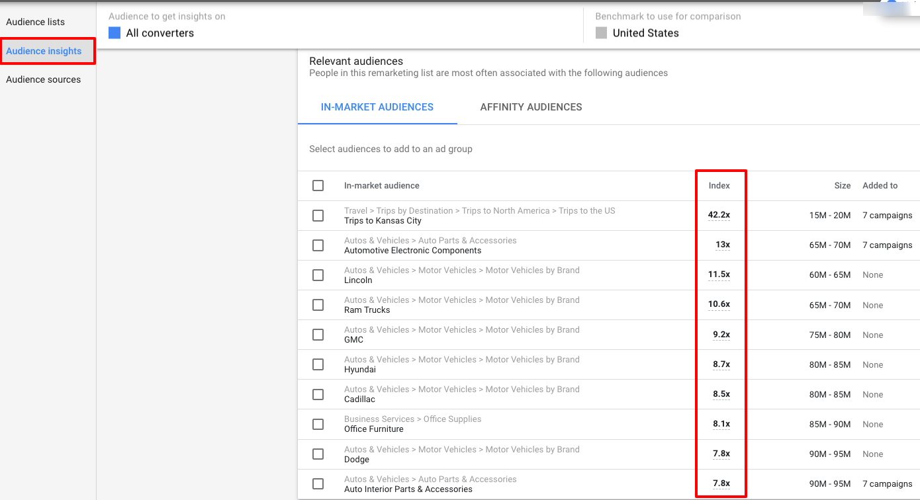Check the Hyundai audience row
Image resolution: width=920 pixels, height=500 pixels.
(318, 364)
